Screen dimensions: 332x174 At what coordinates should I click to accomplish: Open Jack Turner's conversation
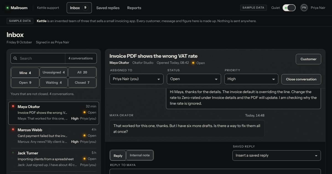click(x=54, y=159)
